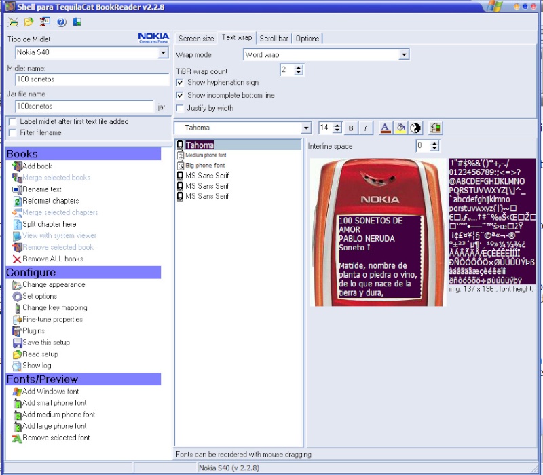Toggle bold font style
This screenshot has height=475, width=543.
coord(351,128)
